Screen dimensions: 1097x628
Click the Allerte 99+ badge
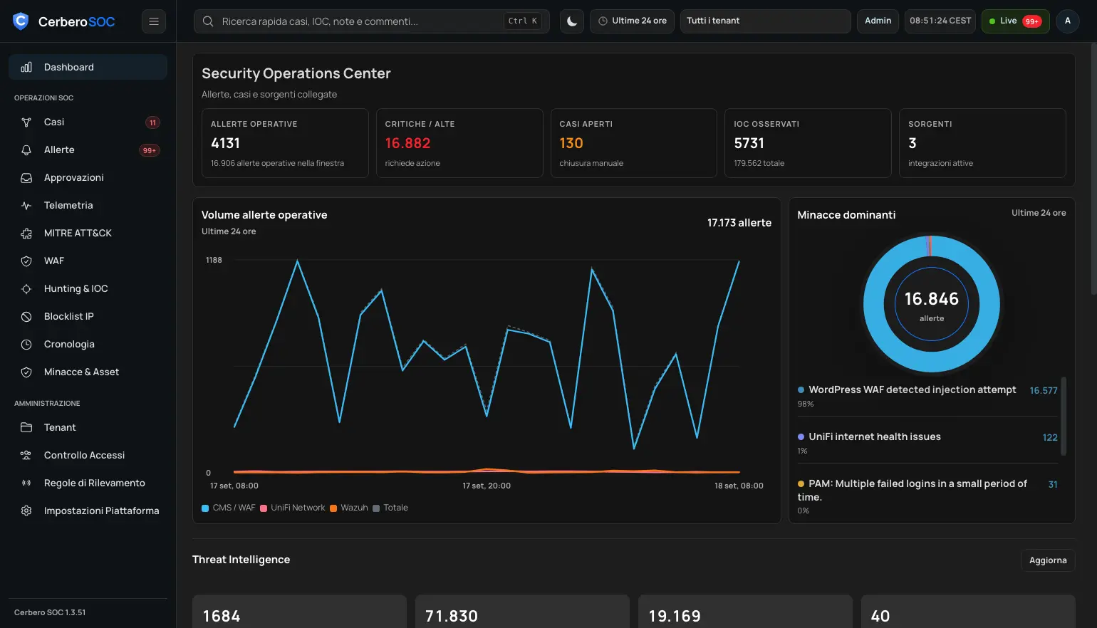tap(150, 150)
